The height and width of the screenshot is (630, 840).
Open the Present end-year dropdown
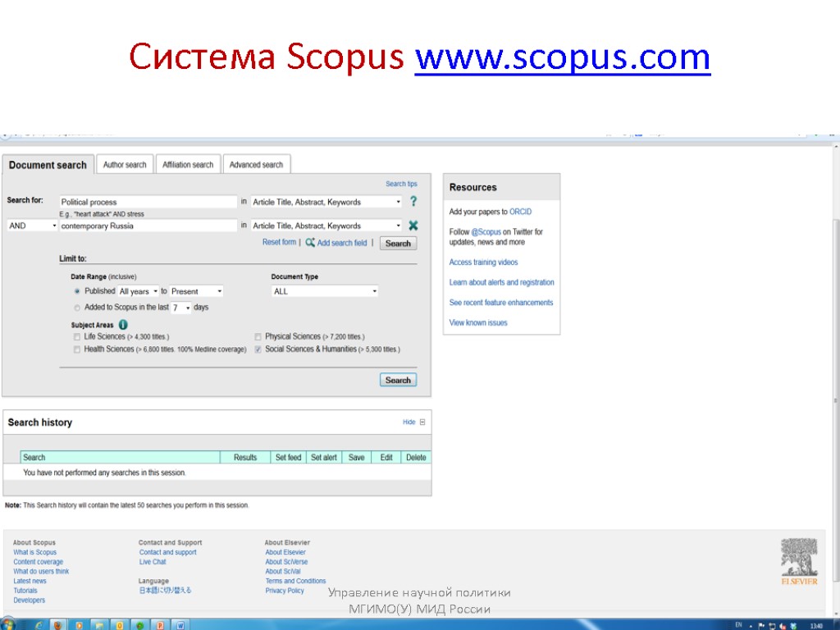[196, 291]
